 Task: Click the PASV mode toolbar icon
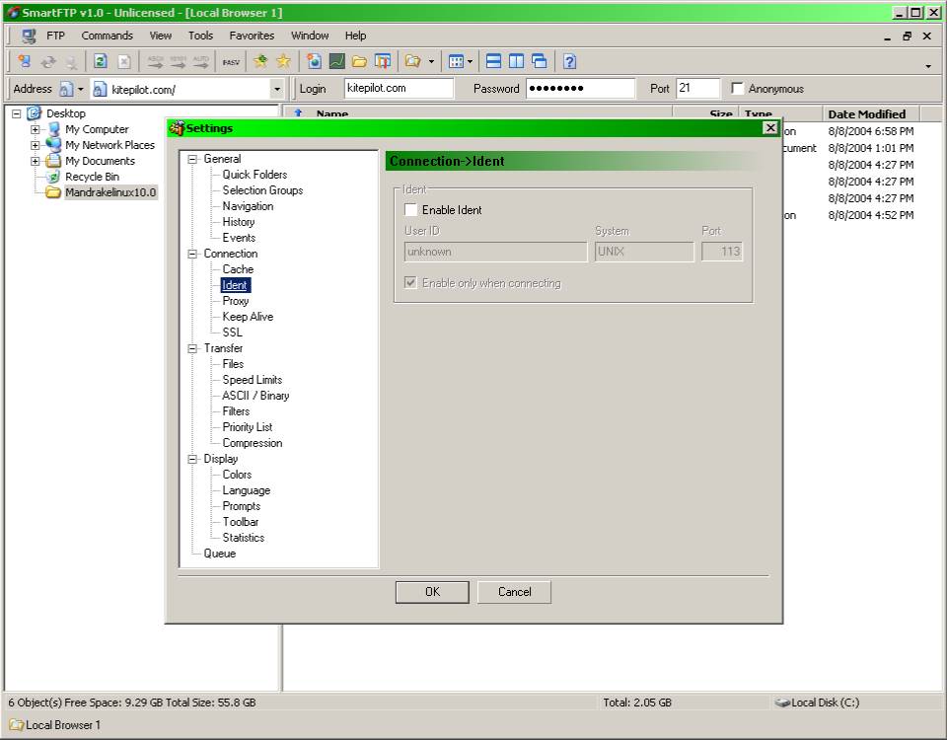pos(231,61)
